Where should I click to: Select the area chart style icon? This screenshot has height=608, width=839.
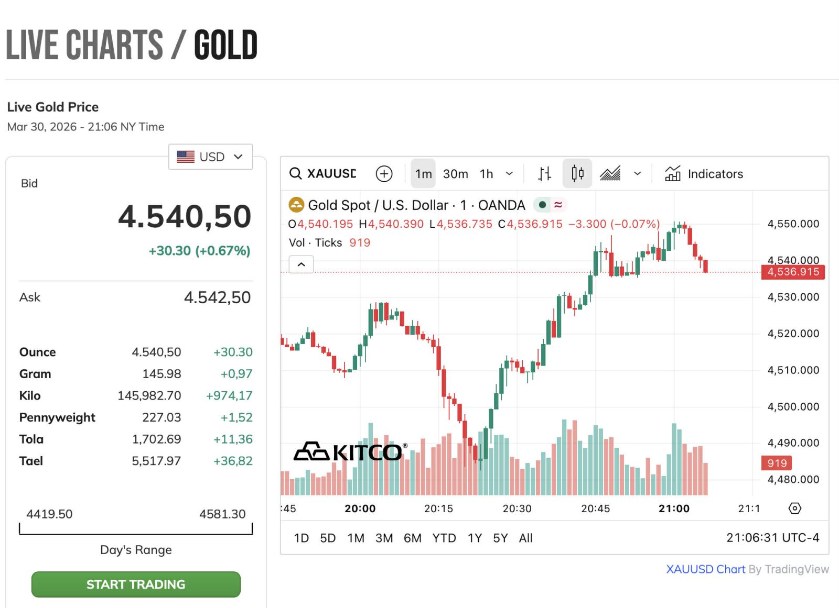click(610, 174)
